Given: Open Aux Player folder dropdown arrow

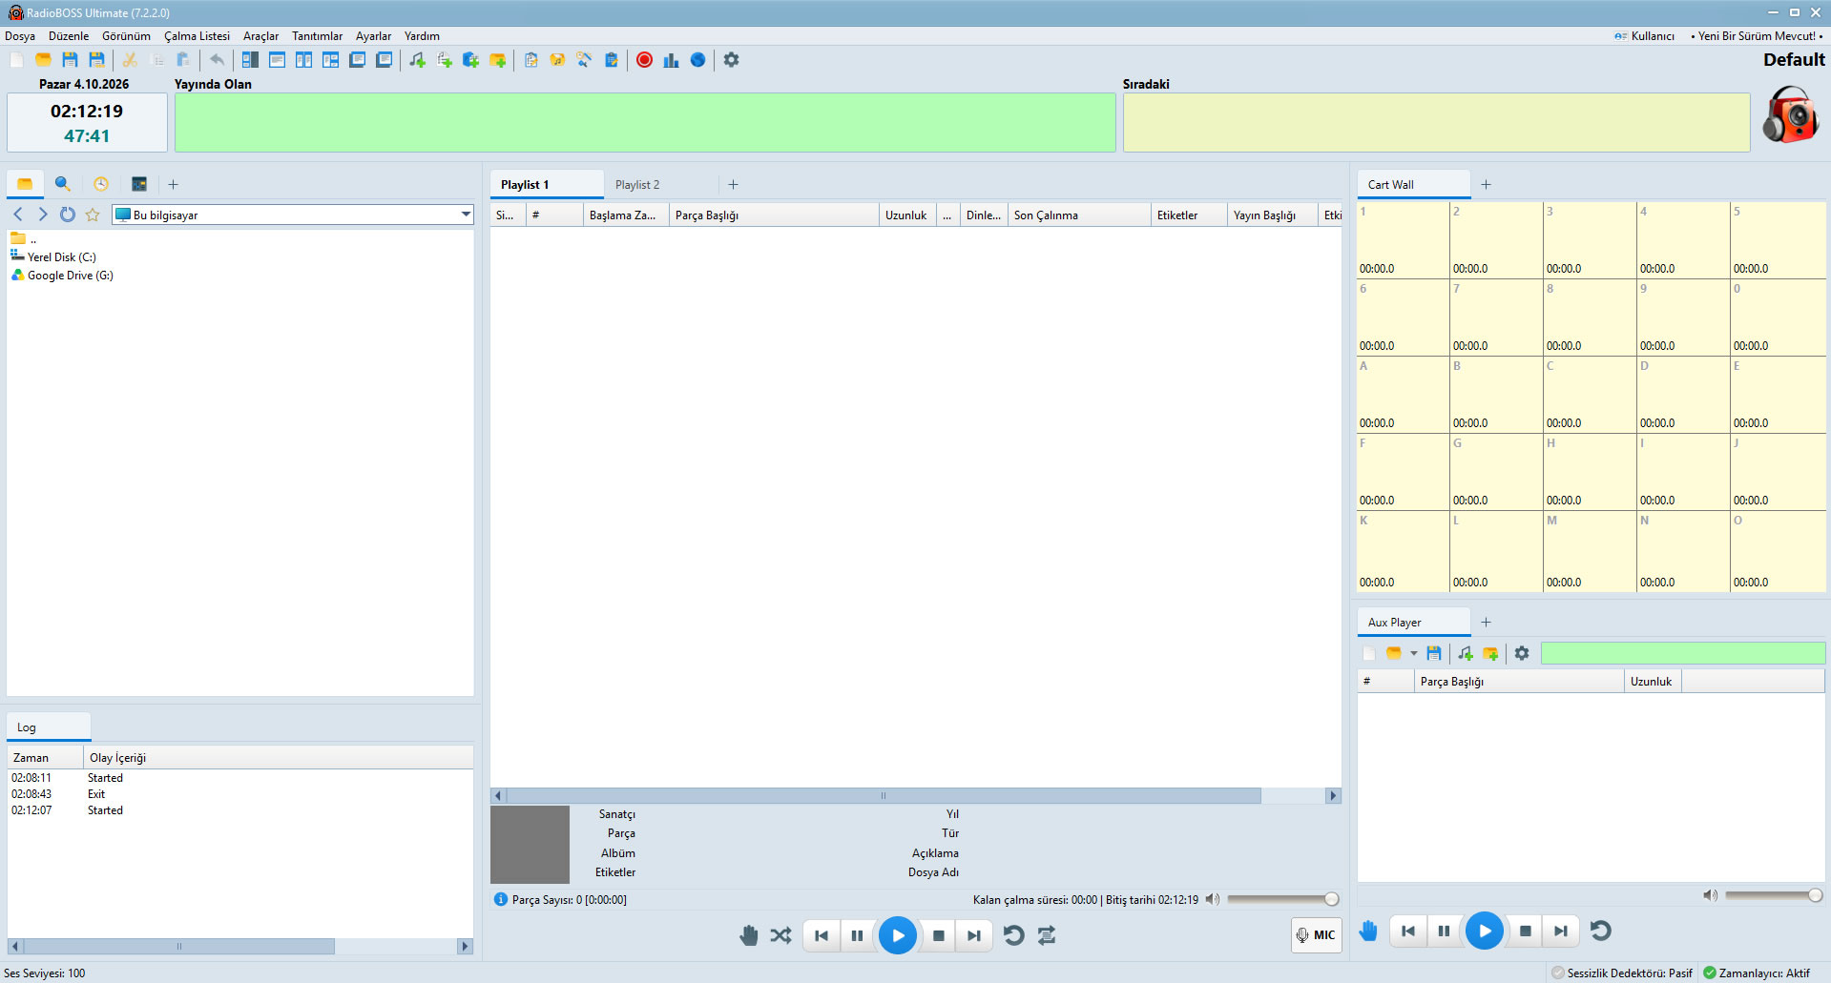Looking at the screenshot, I should (1414, 653).
